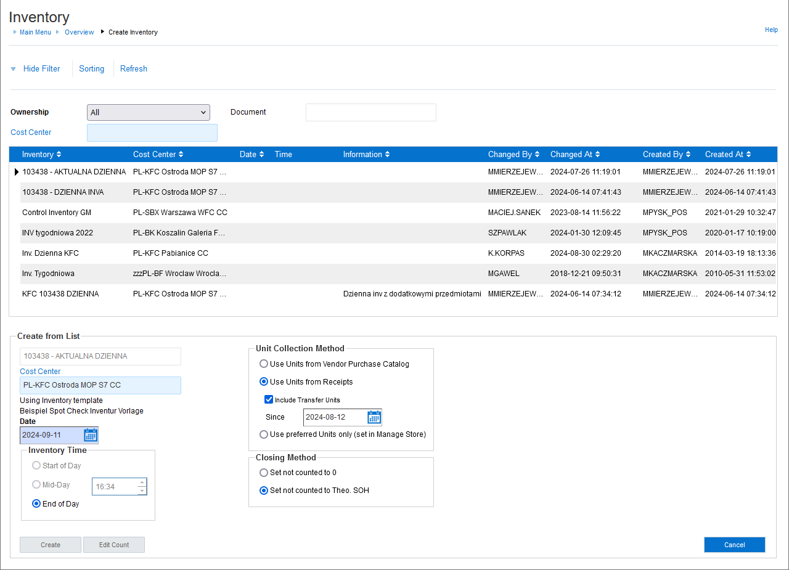The width and height of the screenshot is (789, 570).
Task: Sort by Information column arrows
Action: point(387,155)
